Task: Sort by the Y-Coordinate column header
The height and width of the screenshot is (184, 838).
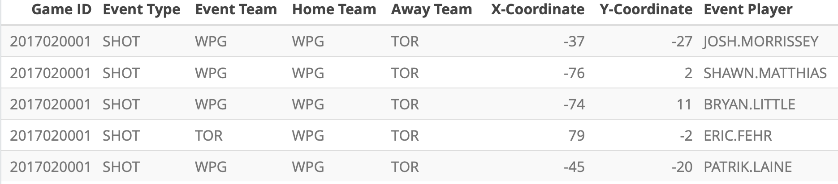Action: [646, 10]
